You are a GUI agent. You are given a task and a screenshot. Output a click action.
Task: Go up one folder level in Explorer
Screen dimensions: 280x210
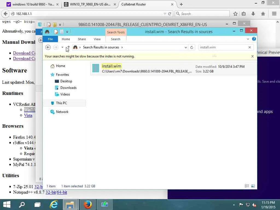[x=68, y=47]
